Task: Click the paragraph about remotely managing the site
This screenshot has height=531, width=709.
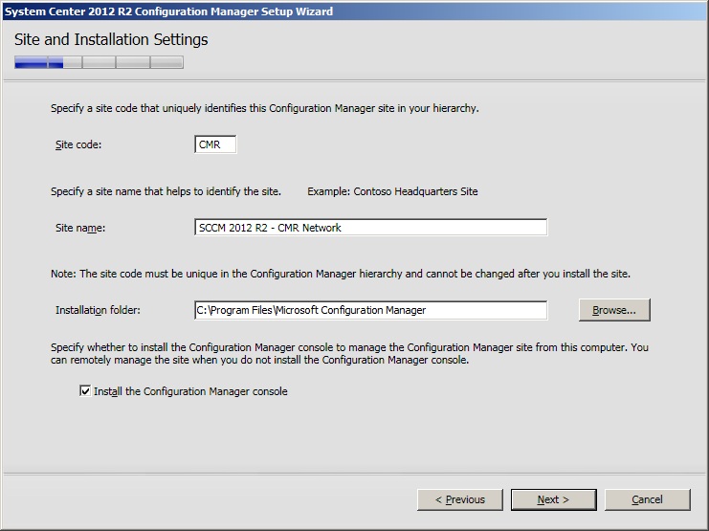Action: [x=349, y=354]
